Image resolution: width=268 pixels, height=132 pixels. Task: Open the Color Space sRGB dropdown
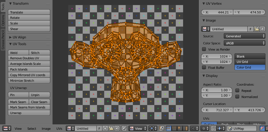[244, 43]
